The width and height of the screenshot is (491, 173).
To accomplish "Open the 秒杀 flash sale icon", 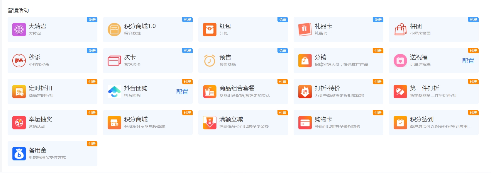I will (19, 61).
